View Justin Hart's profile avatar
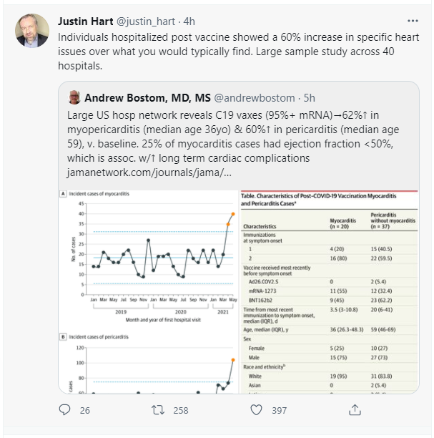This screenshot has height=438, width=434. point(32,31)
